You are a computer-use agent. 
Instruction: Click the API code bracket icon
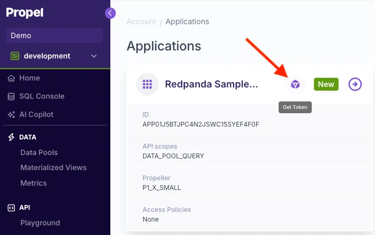coord(11,208)
